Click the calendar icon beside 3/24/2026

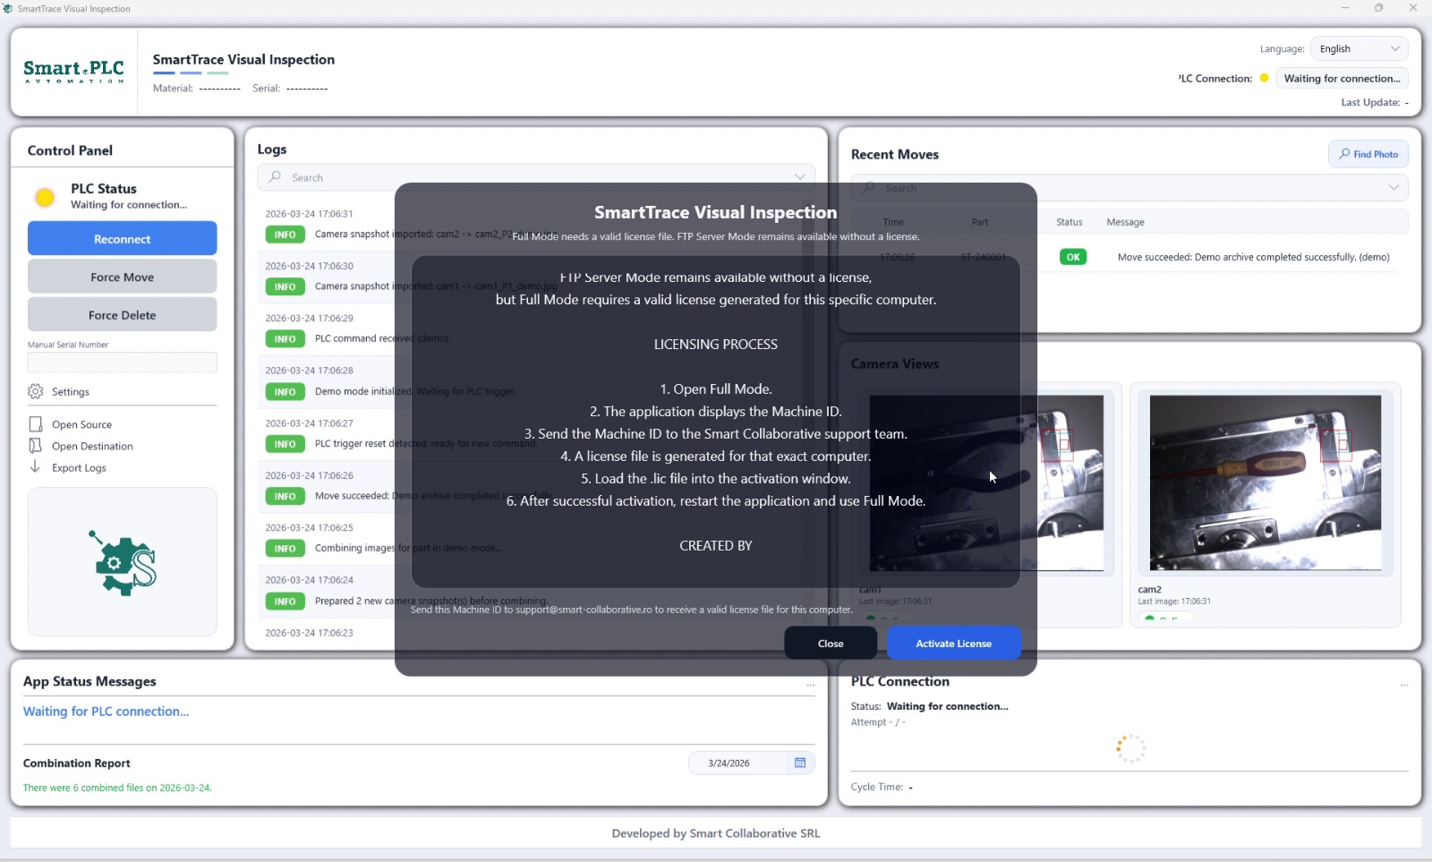tap(800, 763)
